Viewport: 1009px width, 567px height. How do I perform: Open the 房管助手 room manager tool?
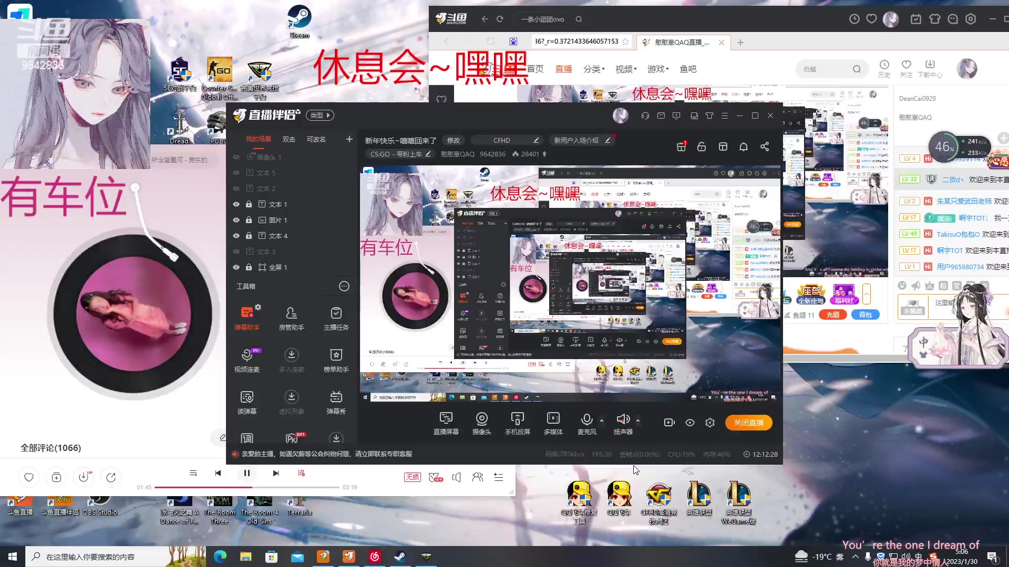291,318
